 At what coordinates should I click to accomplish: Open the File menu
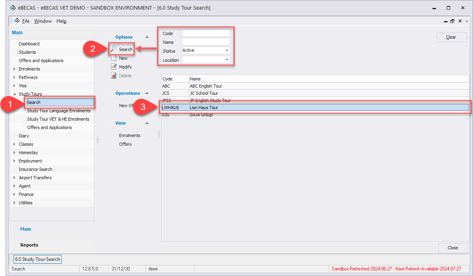click(26, 21)
